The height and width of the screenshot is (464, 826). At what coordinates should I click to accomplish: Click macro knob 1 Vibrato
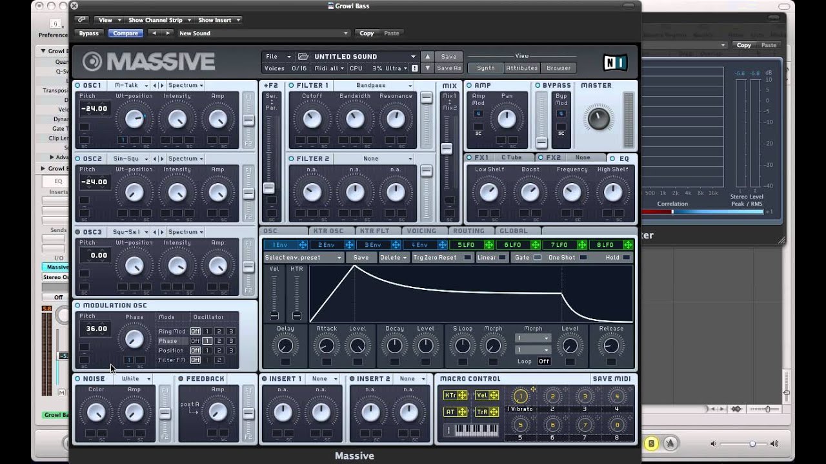click(x=520, y=396)
